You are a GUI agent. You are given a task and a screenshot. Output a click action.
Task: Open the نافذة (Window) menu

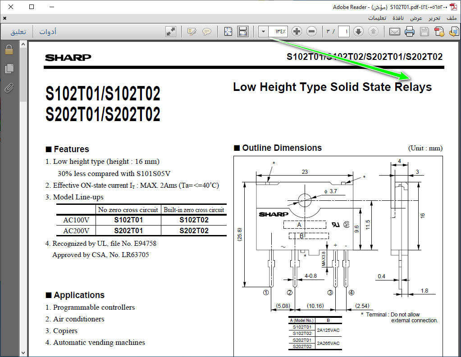click(398, 18)
